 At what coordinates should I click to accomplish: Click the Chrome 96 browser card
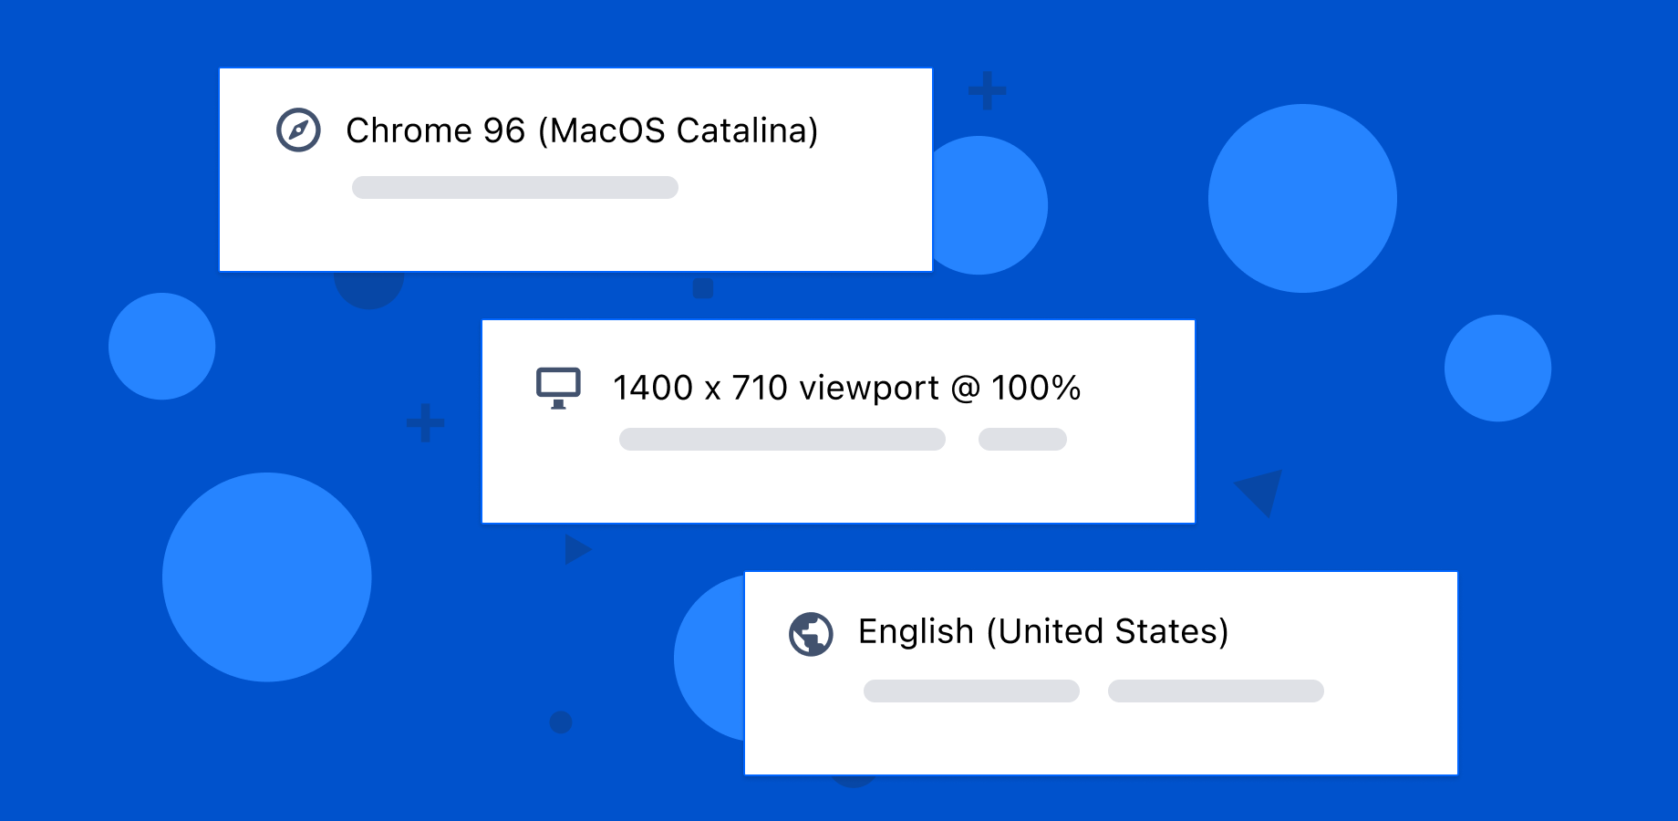(x=575, y=170)
